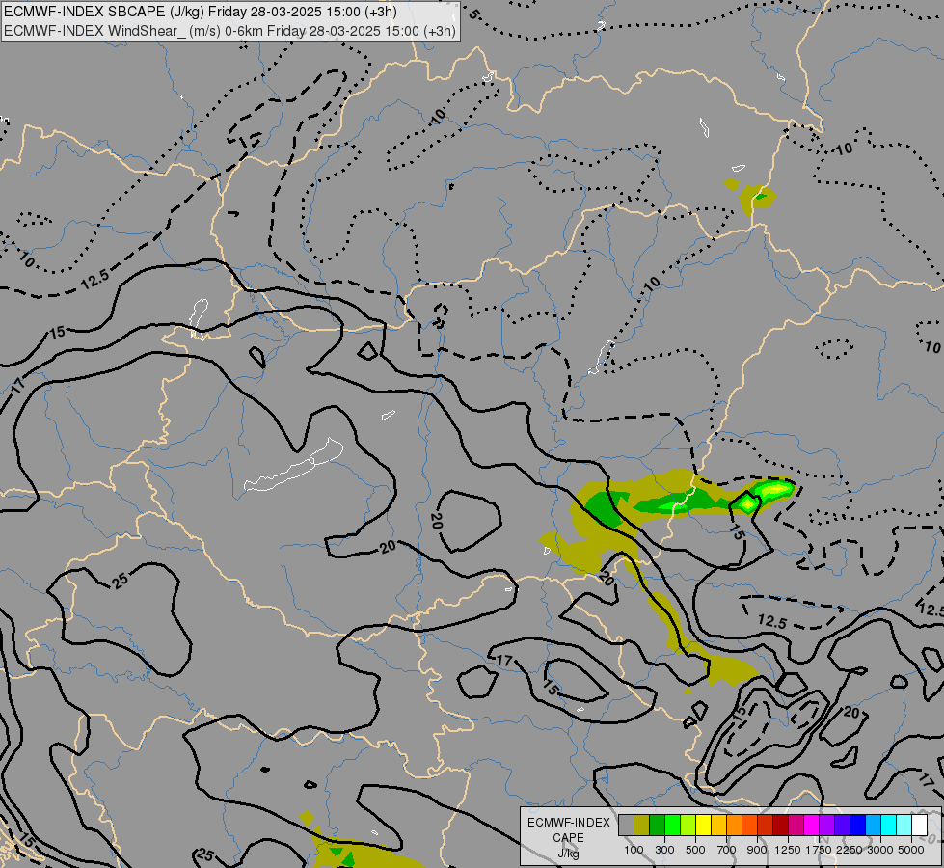Click the 1250 legend tick value
The width and height of the screenshot is (944, 868).
[x=788, y=850]
